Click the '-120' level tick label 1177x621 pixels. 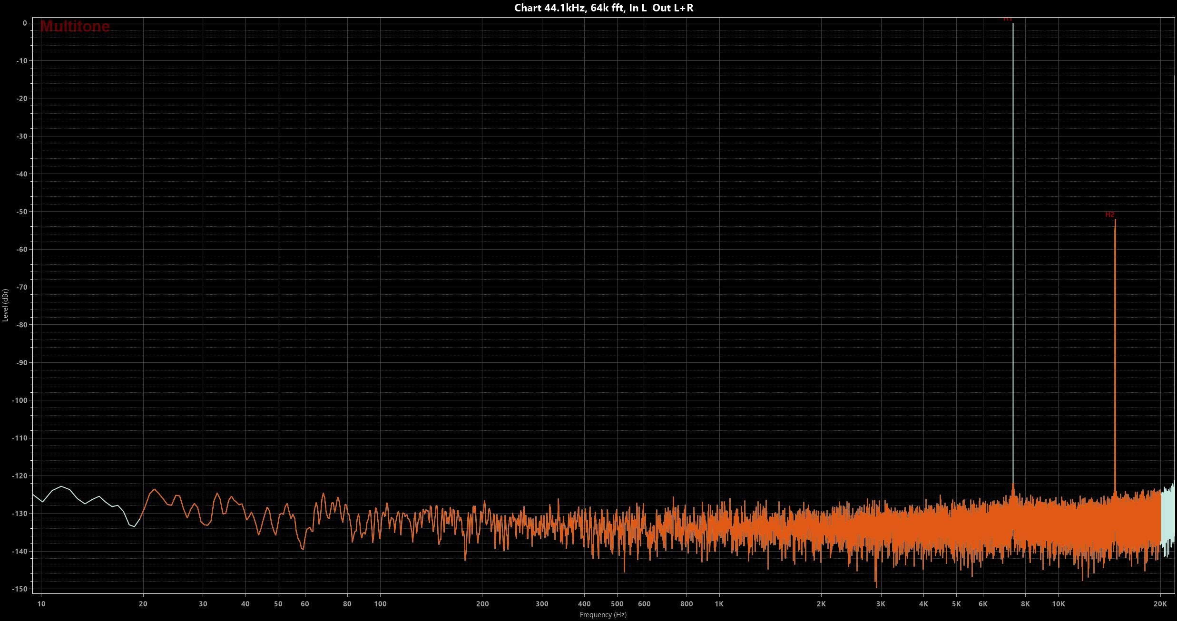[19, 476]
